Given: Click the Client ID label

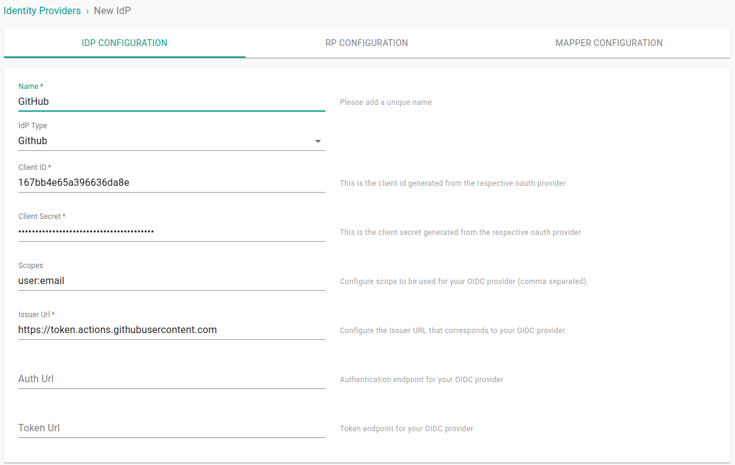Looking at the screenshot, I should (34, 167).
